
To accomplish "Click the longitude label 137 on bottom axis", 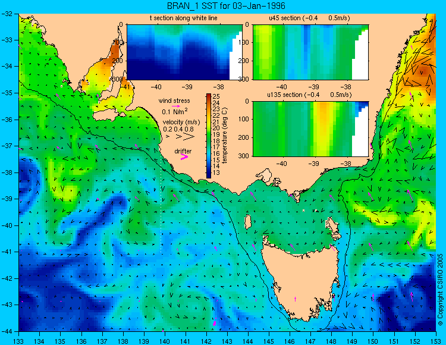I will tap(102, 341).
